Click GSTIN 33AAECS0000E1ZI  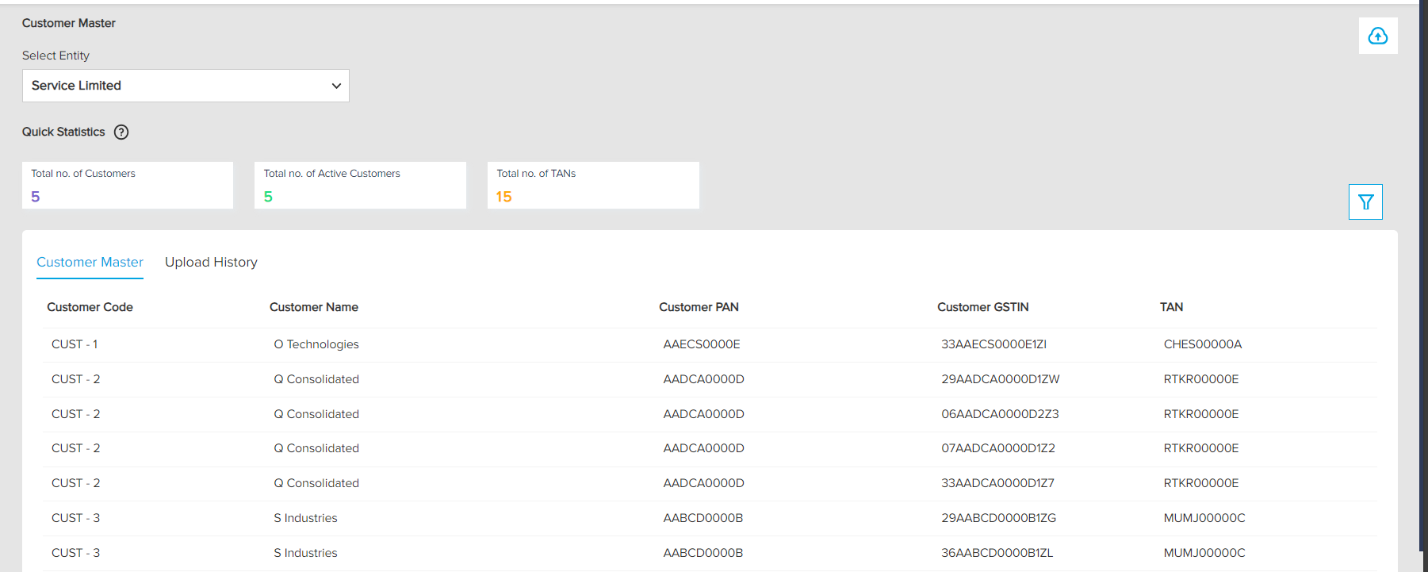(x=994, y=344)
